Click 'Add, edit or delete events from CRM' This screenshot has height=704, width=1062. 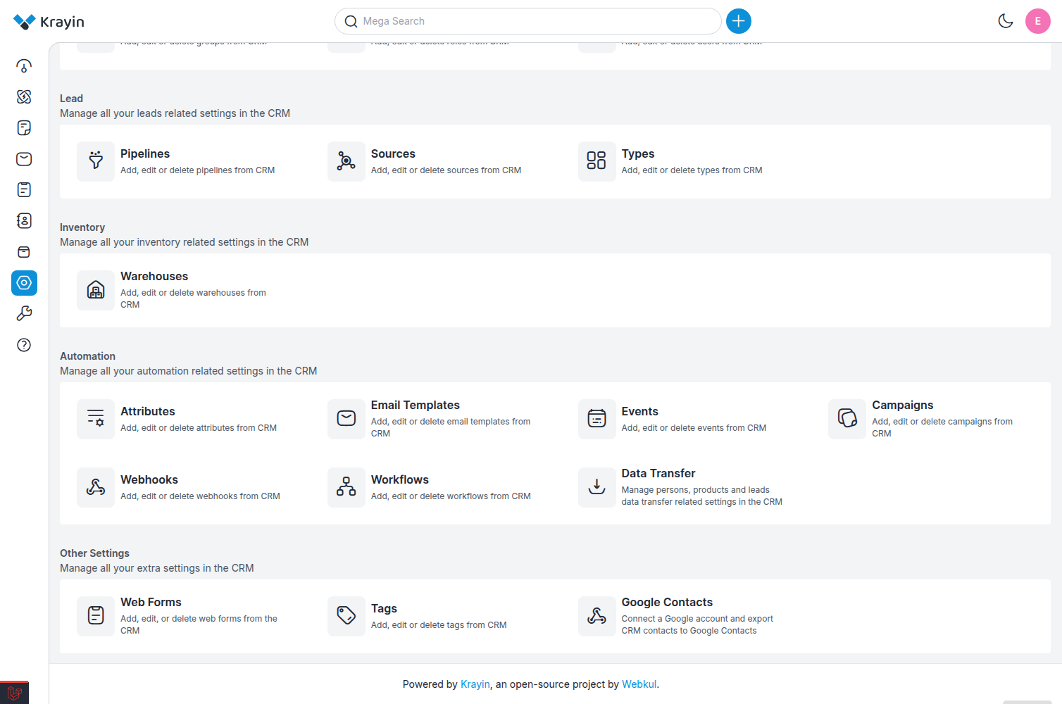[x=694, y=428]
